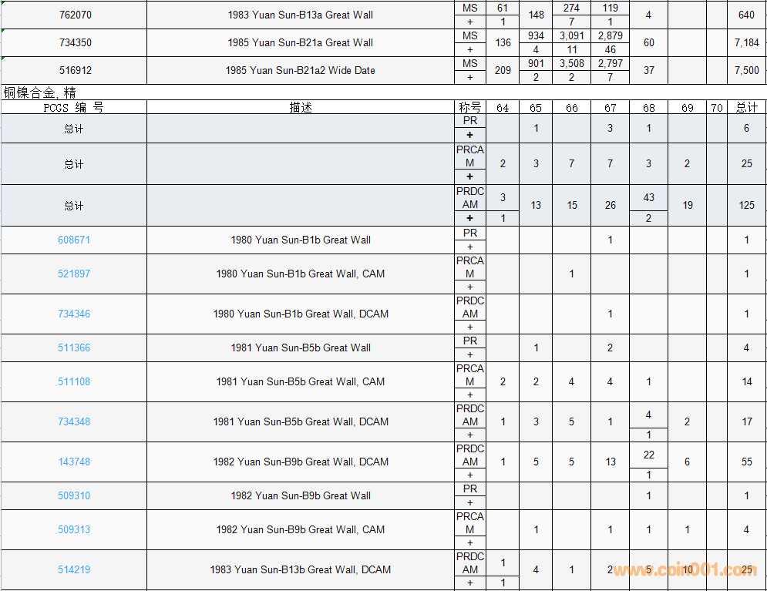Viewport: 767px width, 591px height.
Task: Select value 148 in 762070 row
Action: coord(536,15)
